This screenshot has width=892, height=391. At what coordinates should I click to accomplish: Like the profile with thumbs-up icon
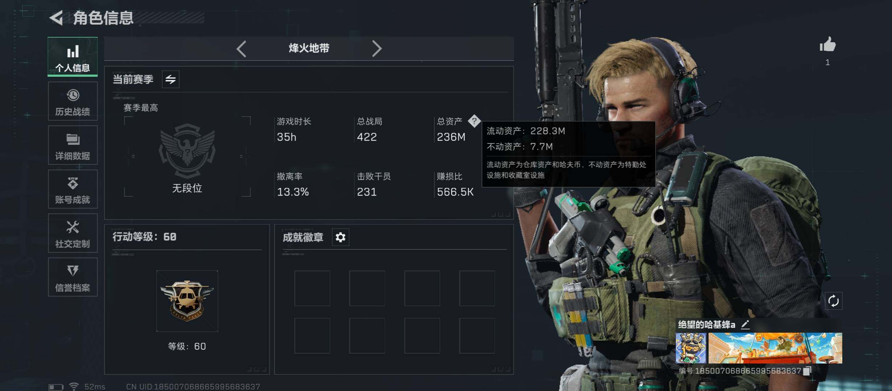(827, 45)
